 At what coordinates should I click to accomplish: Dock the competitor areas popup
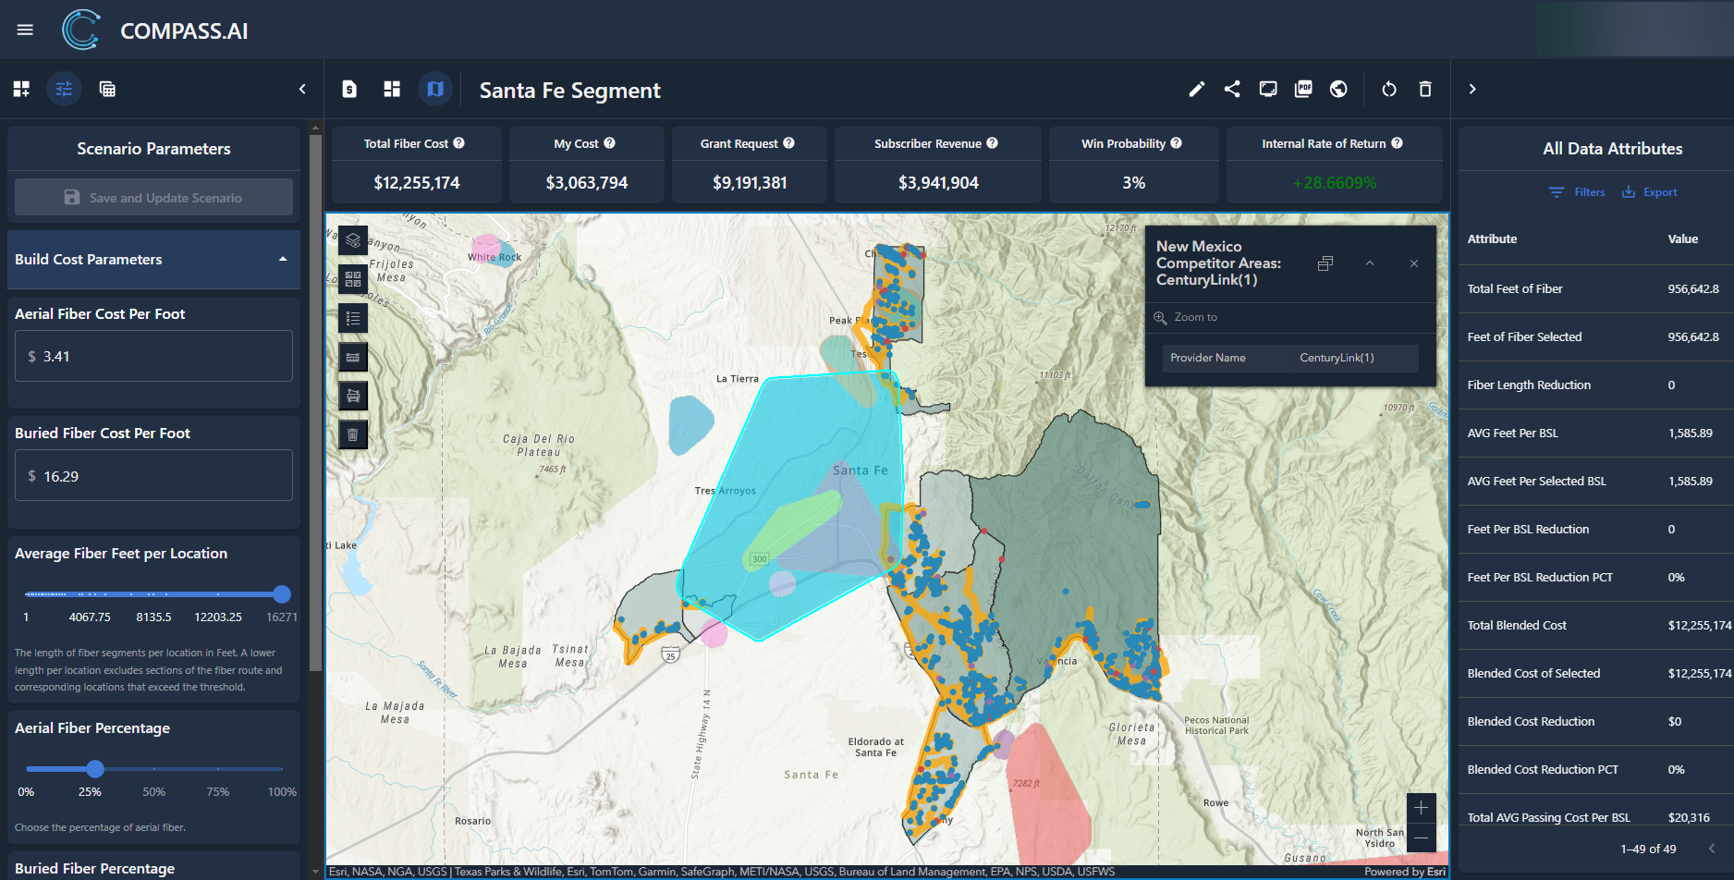(x=1325, y=263)
